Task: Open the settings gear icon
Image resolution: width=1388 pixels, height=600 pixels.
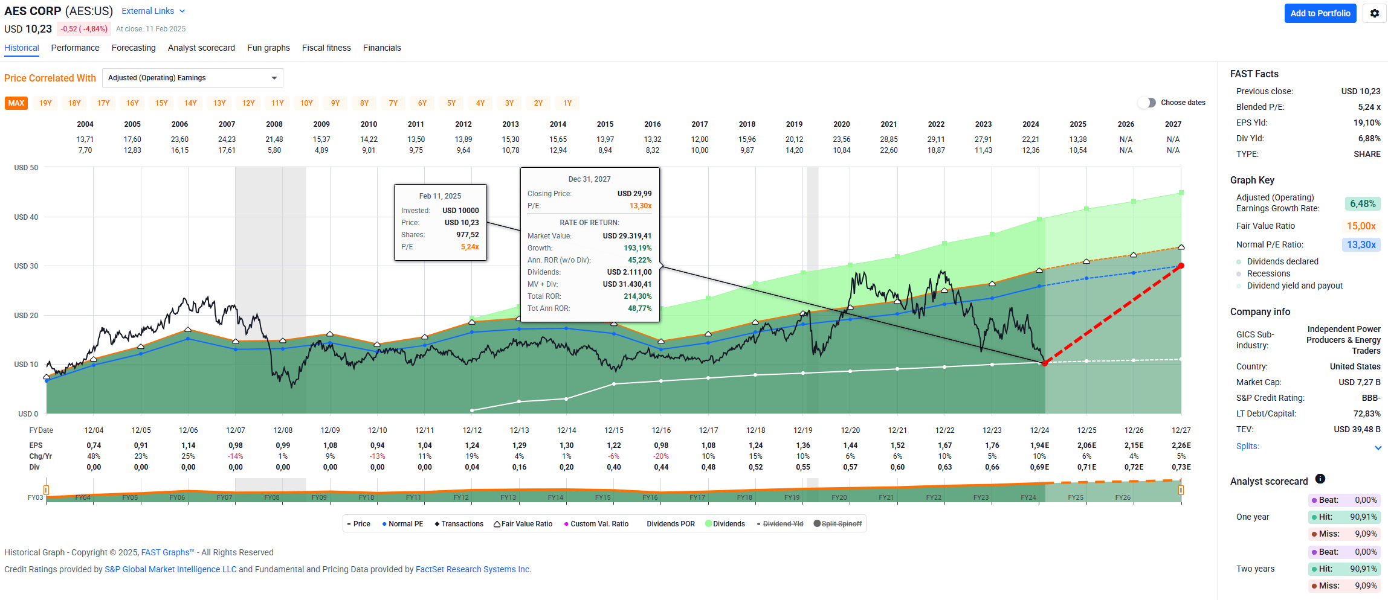Action: pyautogui.click(x=1373, y=13)
